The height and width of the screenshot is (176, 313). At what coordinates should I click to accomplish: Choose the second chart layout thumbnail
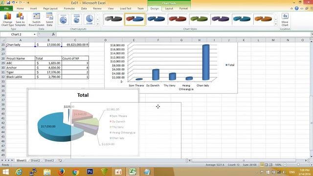pyautogui.click(x=76, y=20)
